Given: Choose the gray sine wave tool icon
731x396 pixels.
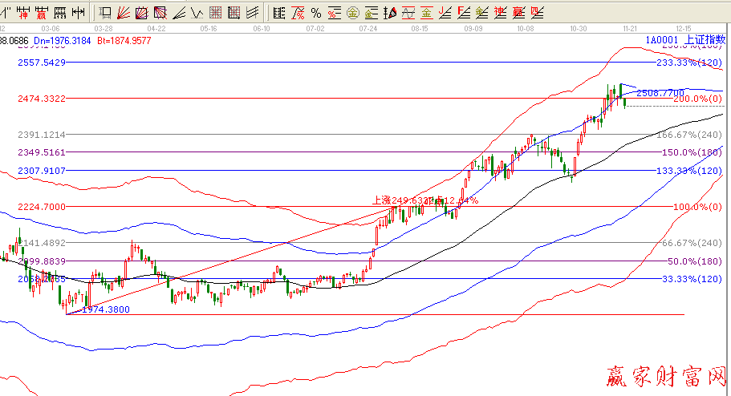Looking at the screenshot, I should coord(408,13).
